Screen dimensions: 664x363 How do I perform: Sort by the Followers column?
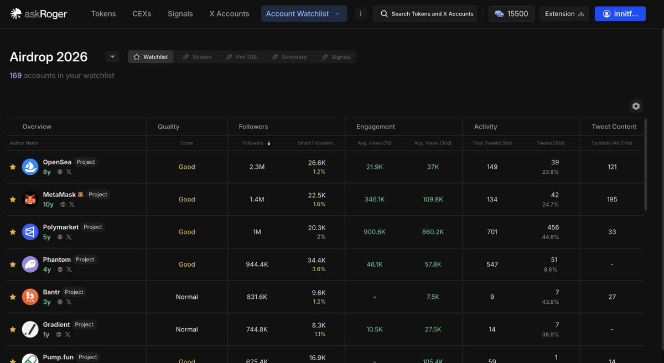point(256,143)
